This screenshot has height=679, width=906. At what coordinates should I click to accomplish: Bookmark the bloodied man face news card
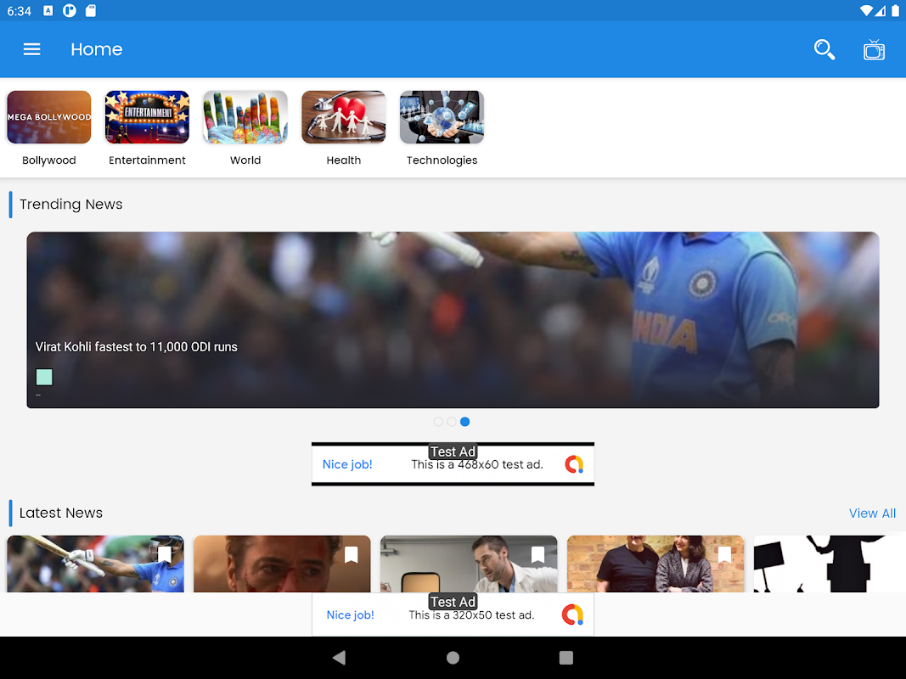point(352,555)
